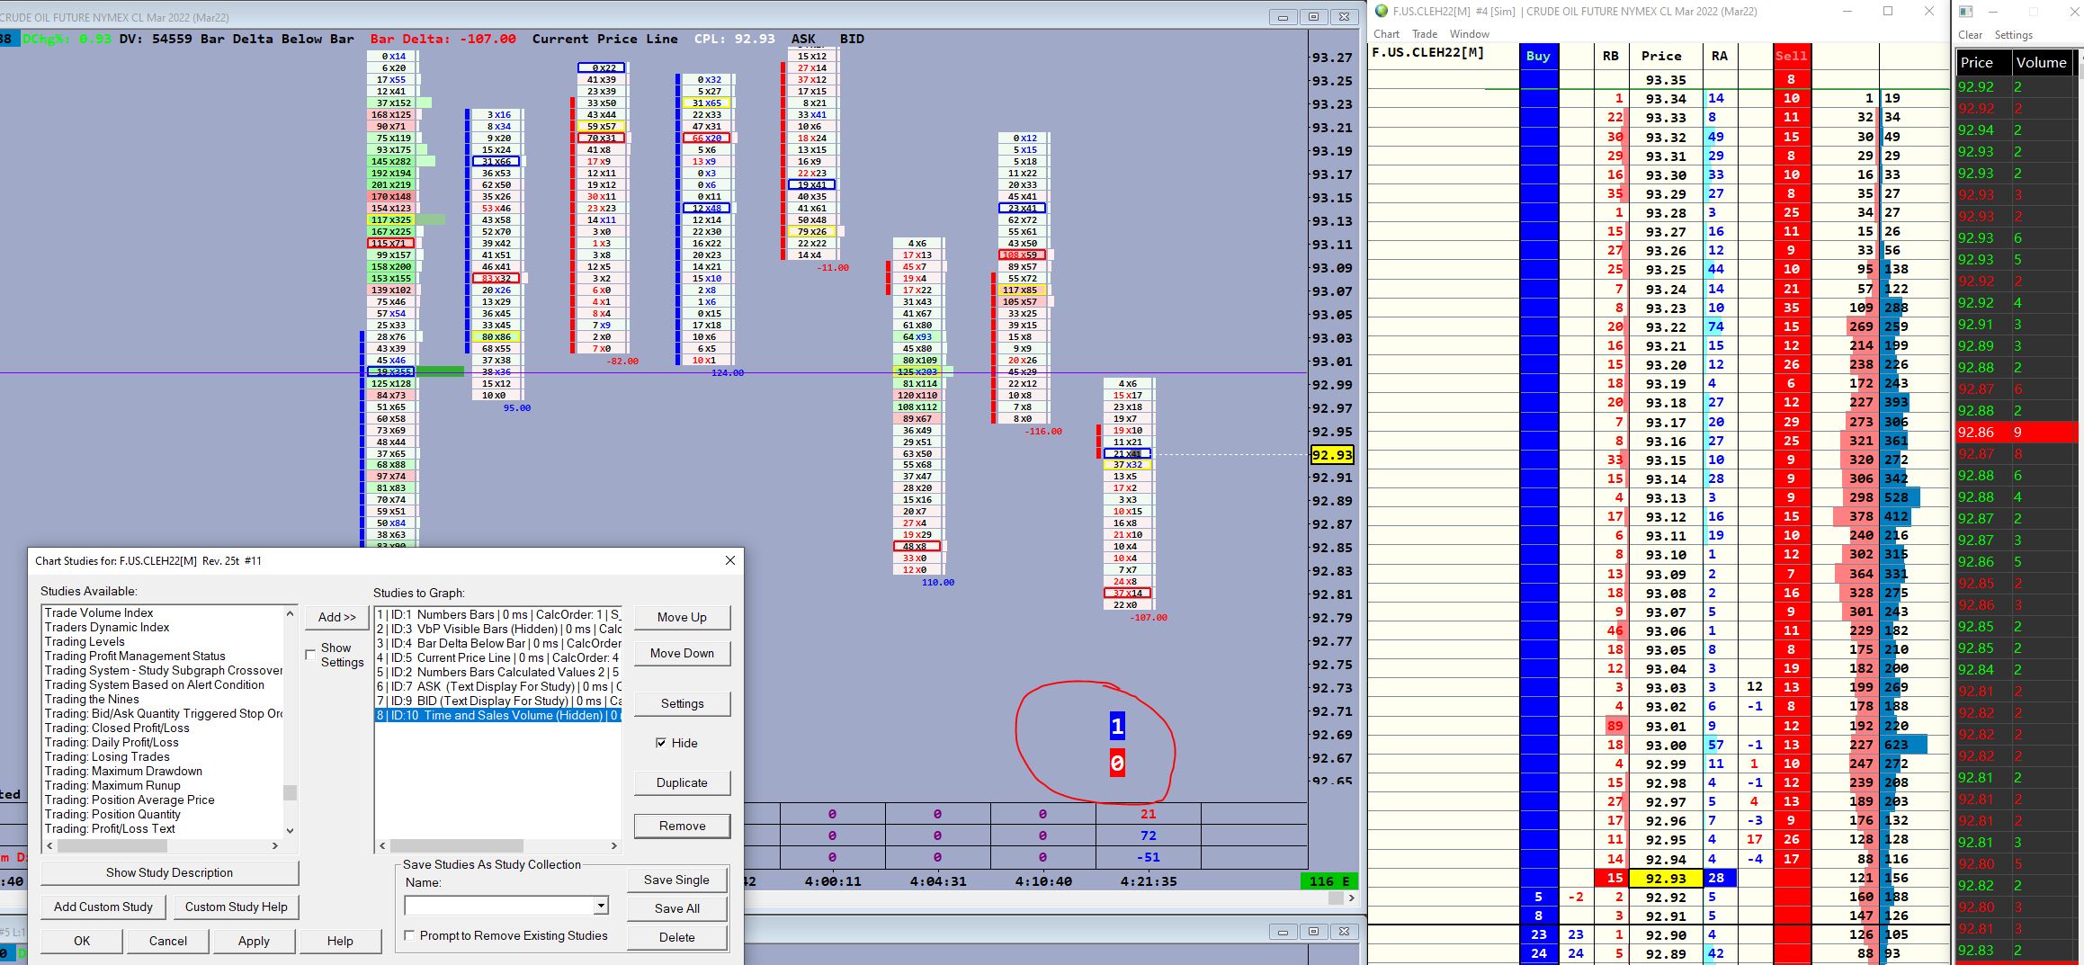Viewport: 2084px width, 965px height.
Task: Click the Time and Sales window title icon
Action: pyautogui.click(x=1965, y=12)
